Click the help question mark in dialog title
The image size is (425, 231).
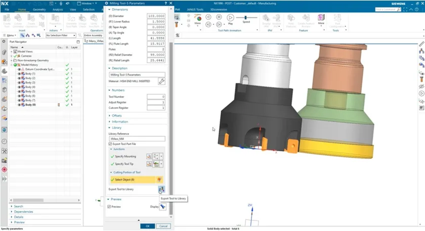coord(165,3)
